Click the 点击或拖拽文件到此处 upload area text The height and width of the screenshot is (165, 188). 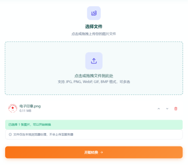click(x=94, y=76)
